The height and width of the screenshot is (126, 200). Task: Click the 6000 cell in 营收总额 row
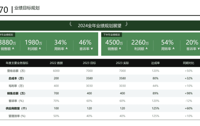tap(56, 71)
